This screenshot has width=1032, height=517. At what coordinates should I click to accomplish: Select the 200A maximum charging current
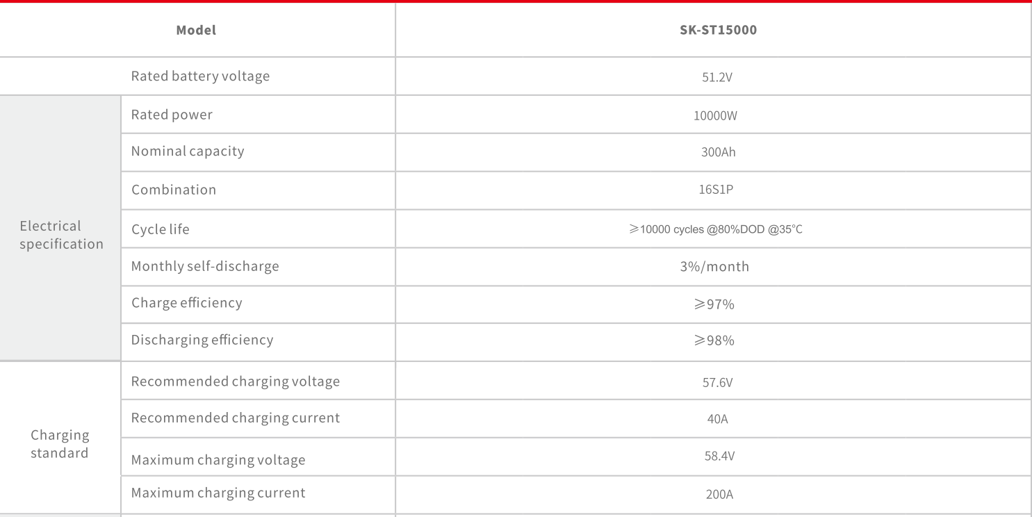pos(719,495)
